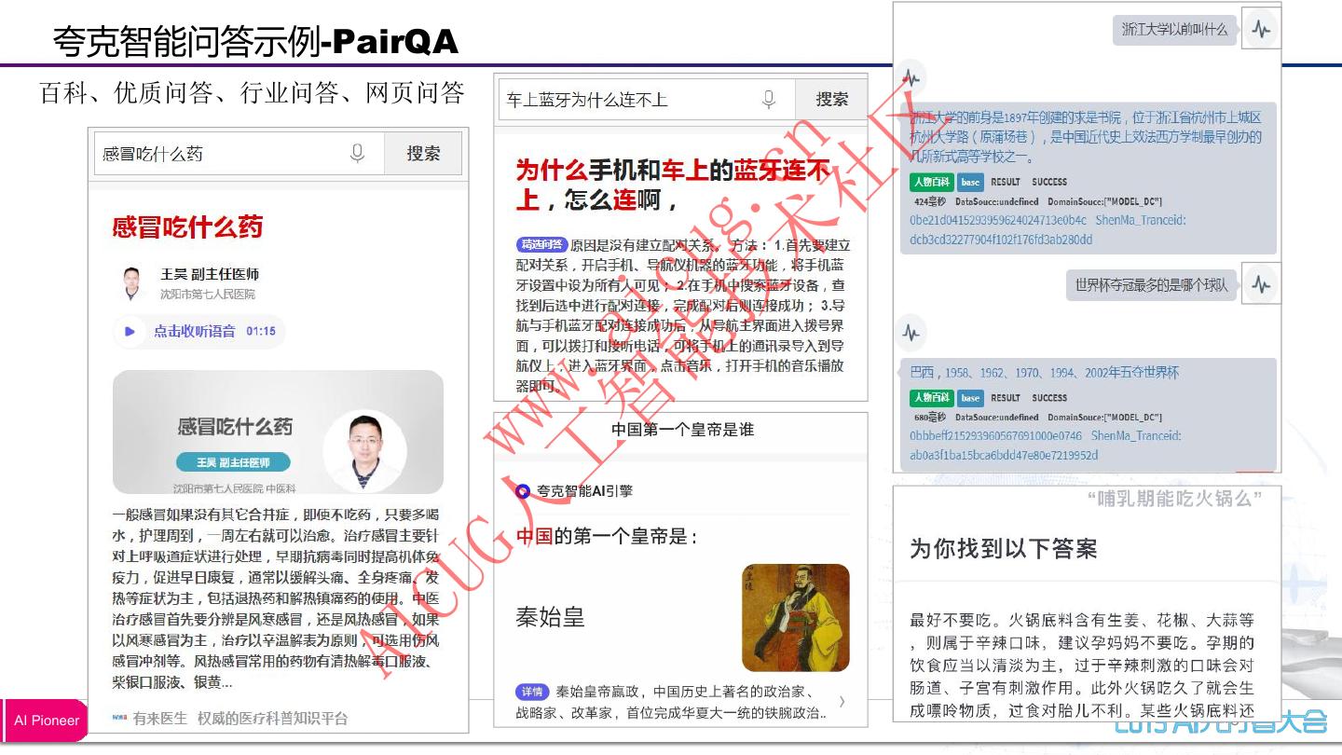The image size is (1342, 755).
Task: Click the 精选问答 badge
Action: tap(541, 245)
